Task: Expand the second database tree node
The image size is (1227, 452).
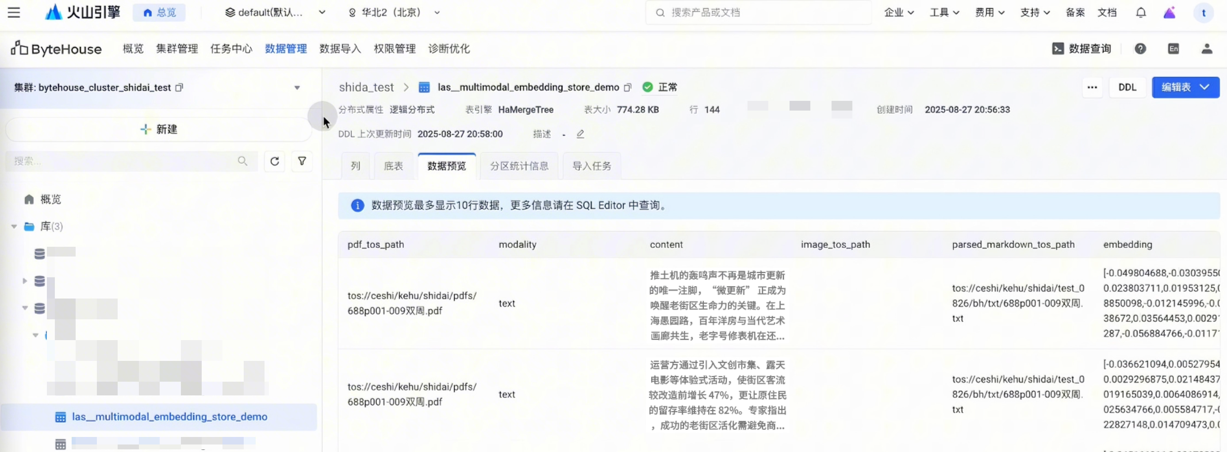Action: (x=25, y=281)
